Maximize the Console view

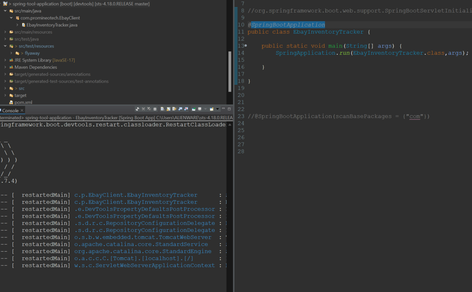229,109
